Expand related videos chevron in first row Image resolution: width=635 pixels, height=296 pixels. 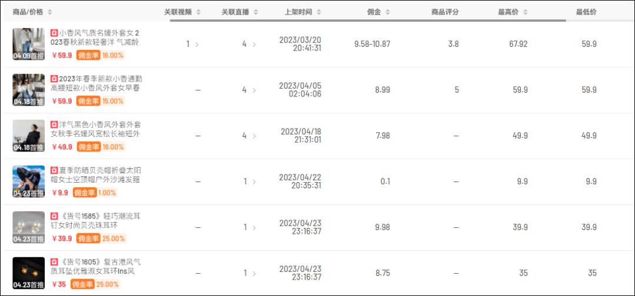[196, 44]
